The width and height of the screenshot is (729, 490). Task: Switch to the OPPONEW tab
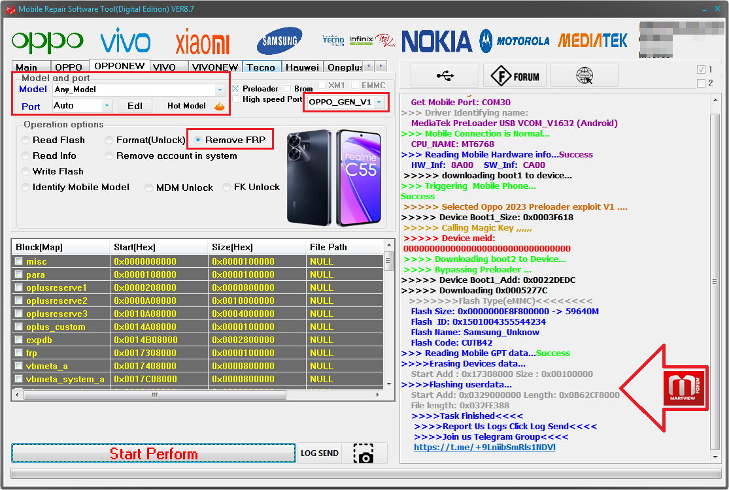[x=120, y=65]
